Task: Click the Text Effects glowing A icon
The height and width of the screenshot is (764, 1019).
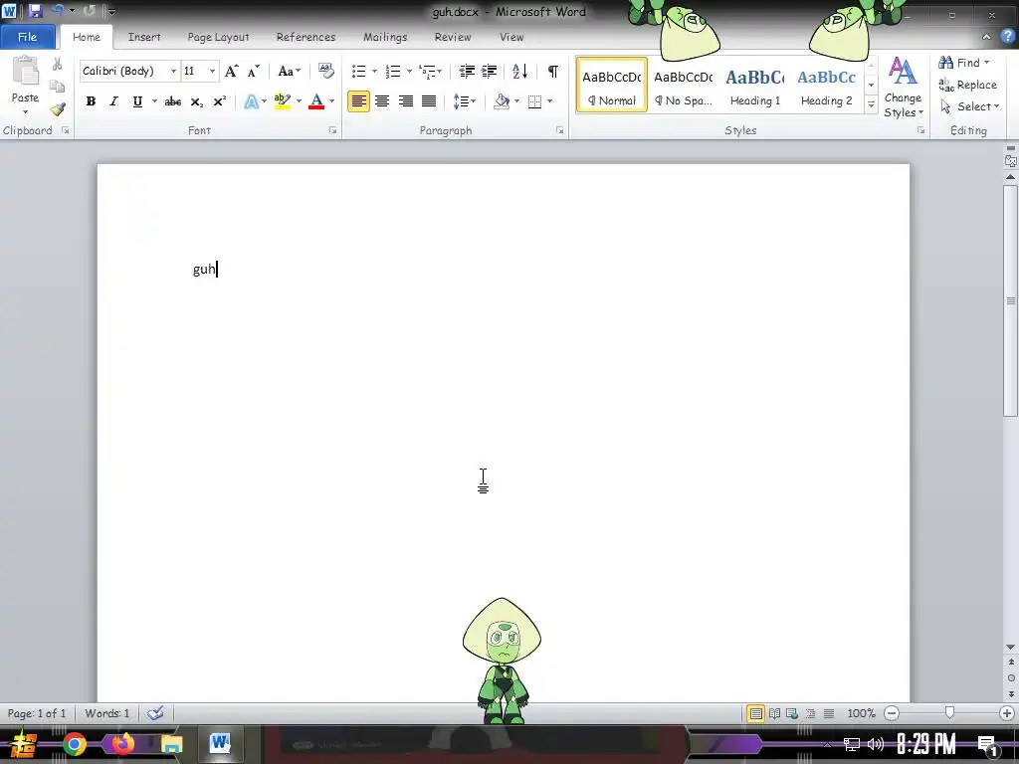Action: (x=251, y=101)
